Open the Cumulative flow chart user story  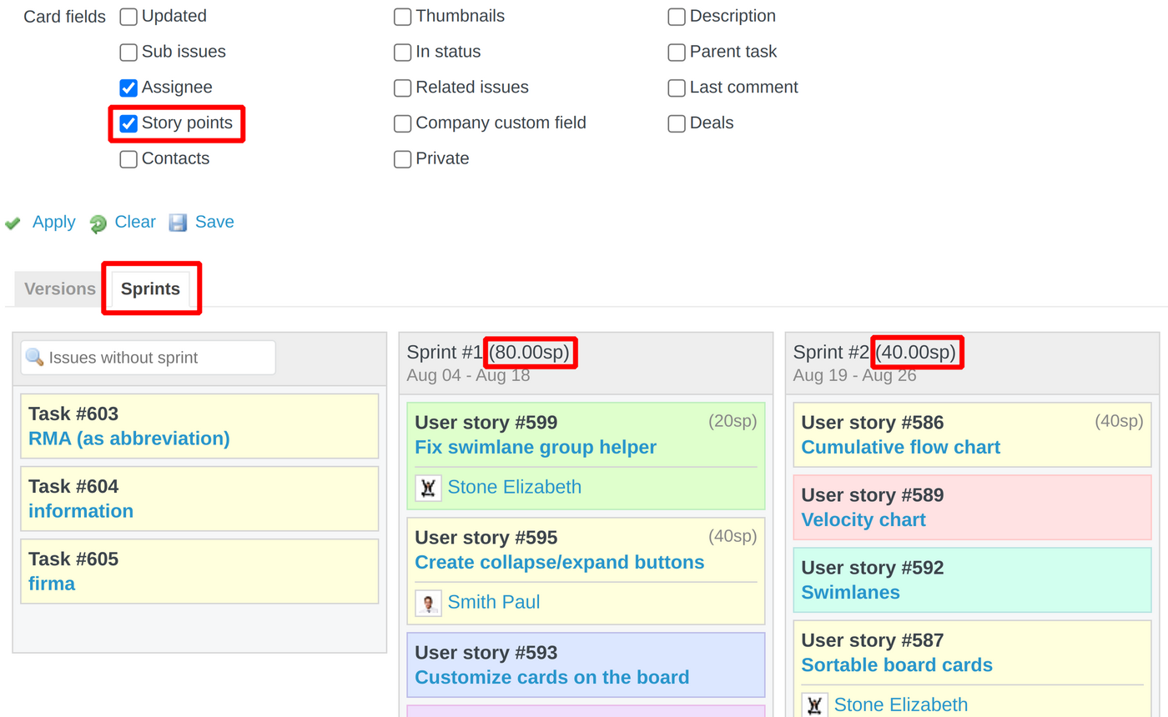pos(899,447)
